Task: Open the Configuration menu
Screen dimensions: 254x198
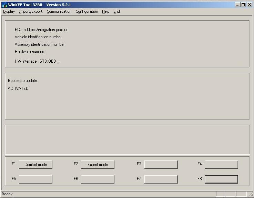Action: [x=87, y=11]
